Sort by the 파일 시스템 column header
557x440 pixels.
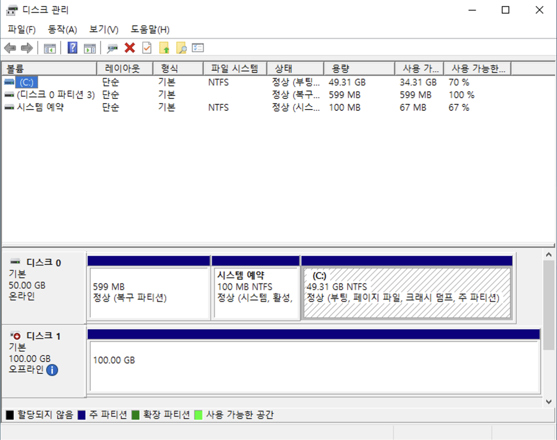point(235,68)
